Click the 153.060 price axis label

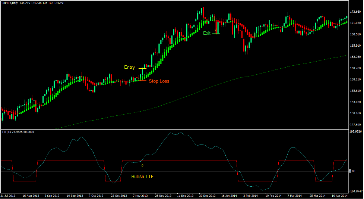coord(355,102)
